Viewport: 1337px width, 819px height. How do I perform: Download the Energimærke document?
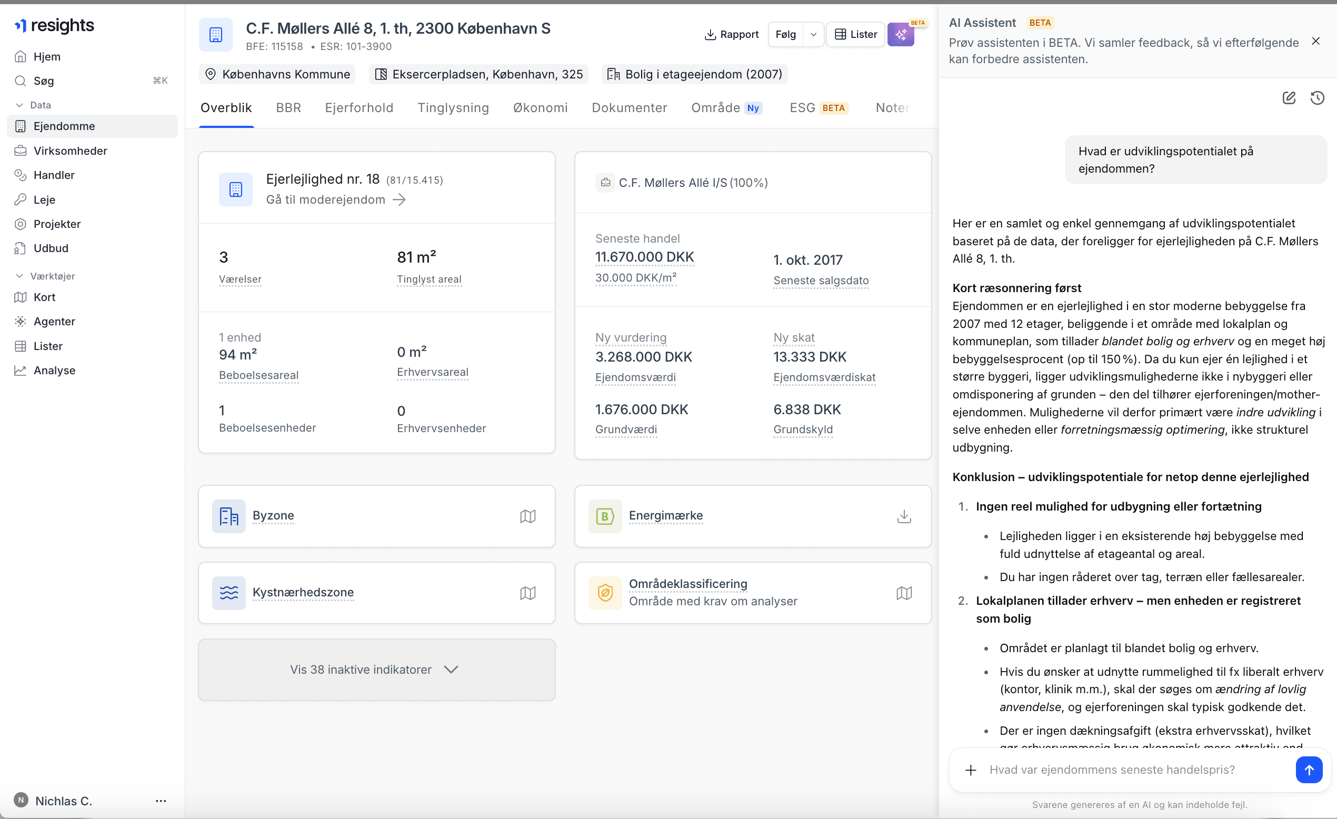pyautogui.click(x=904, y=516)
